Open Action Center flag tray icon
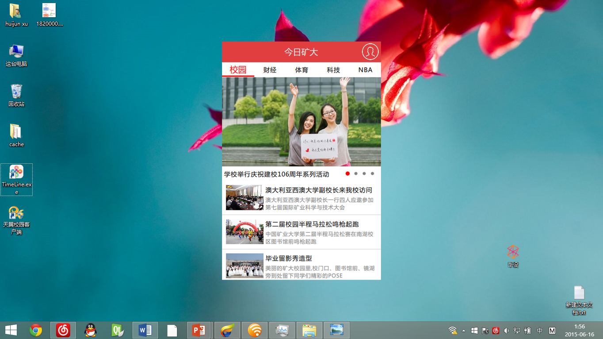This screenshot has width=603, height=339. 485,331
